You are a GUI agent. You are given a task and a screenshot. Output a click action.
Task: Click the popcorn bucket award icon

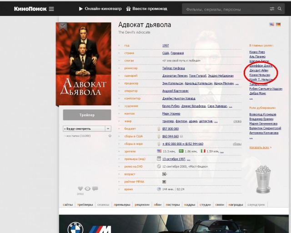pos(263,179)
